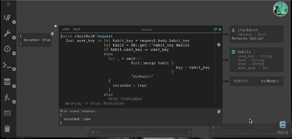This screenshot has width=292, height=139.
Task: Add a new function with plus button
Action: [x=14, y=102]
